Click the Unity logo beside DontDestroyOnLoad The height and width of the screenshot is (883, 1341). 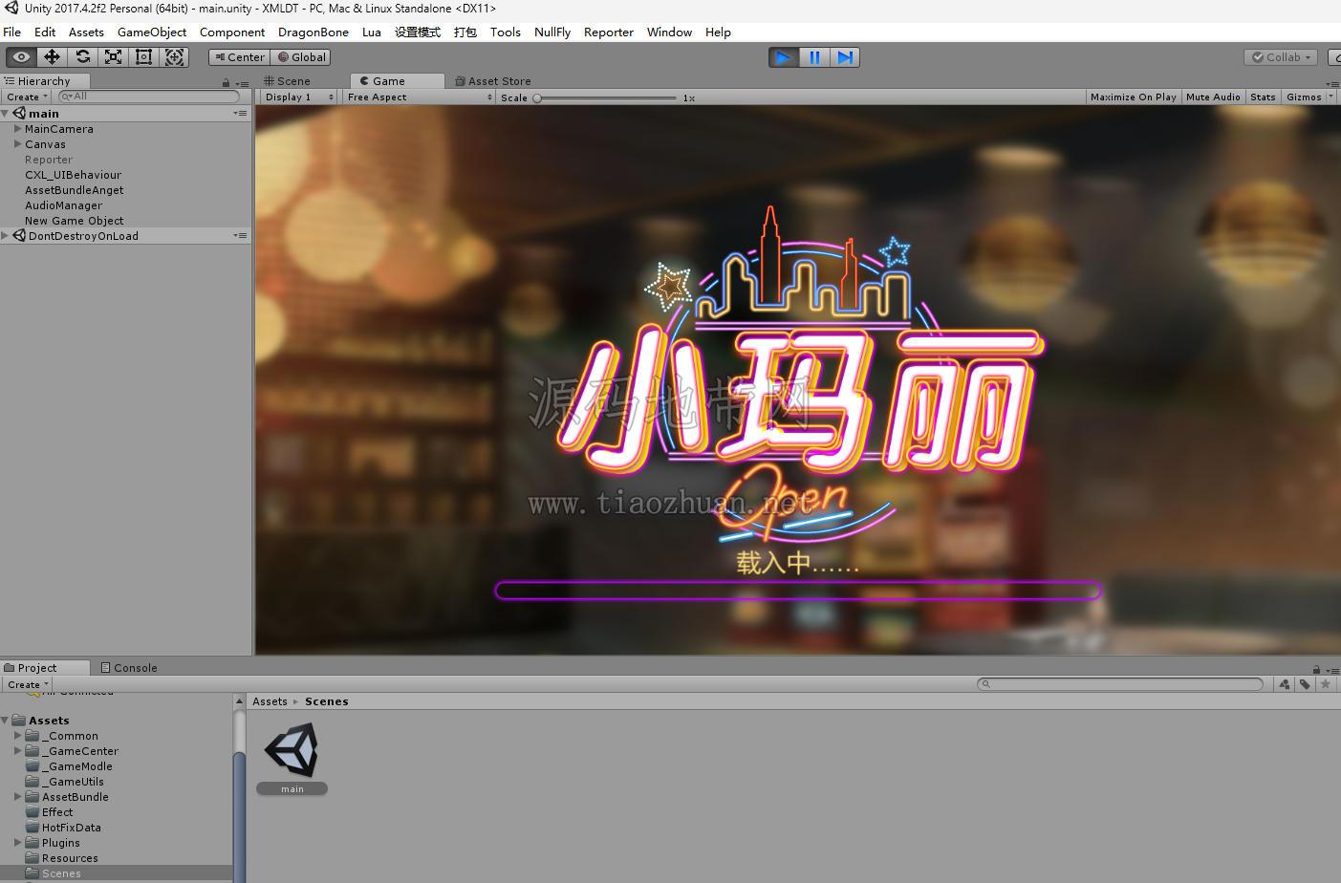click(19, 235)
